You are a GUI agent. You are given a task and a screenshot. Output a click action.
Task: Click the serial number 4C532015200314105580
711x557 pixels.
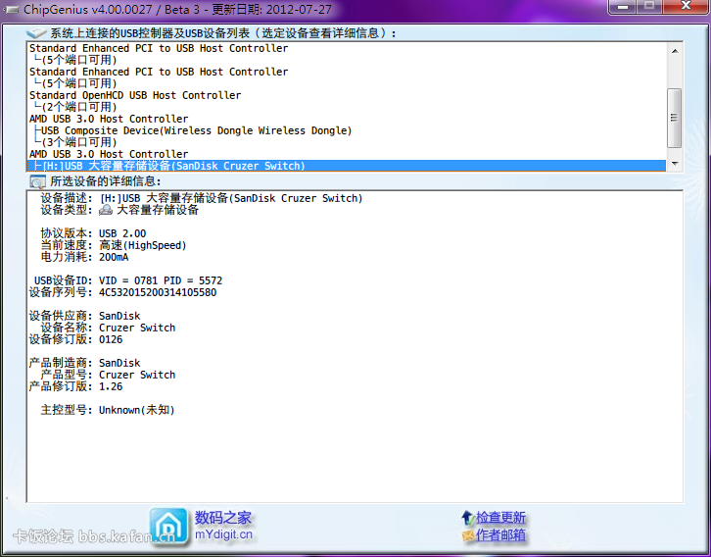pyautogui.click(x=158, y=292)
